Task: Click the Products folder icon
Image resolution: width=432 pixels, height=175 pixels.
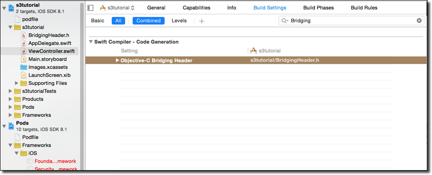Action: [17, 99]
